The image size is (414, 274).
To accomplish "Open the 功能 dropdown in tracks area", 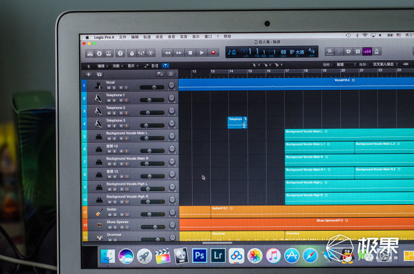I will tap(118, 66).
